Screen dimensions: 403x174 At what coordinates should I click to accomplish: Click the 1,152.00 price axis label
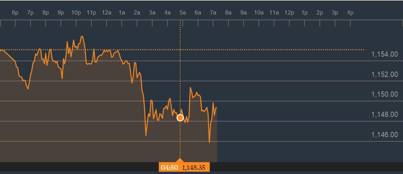click(385, 74)
